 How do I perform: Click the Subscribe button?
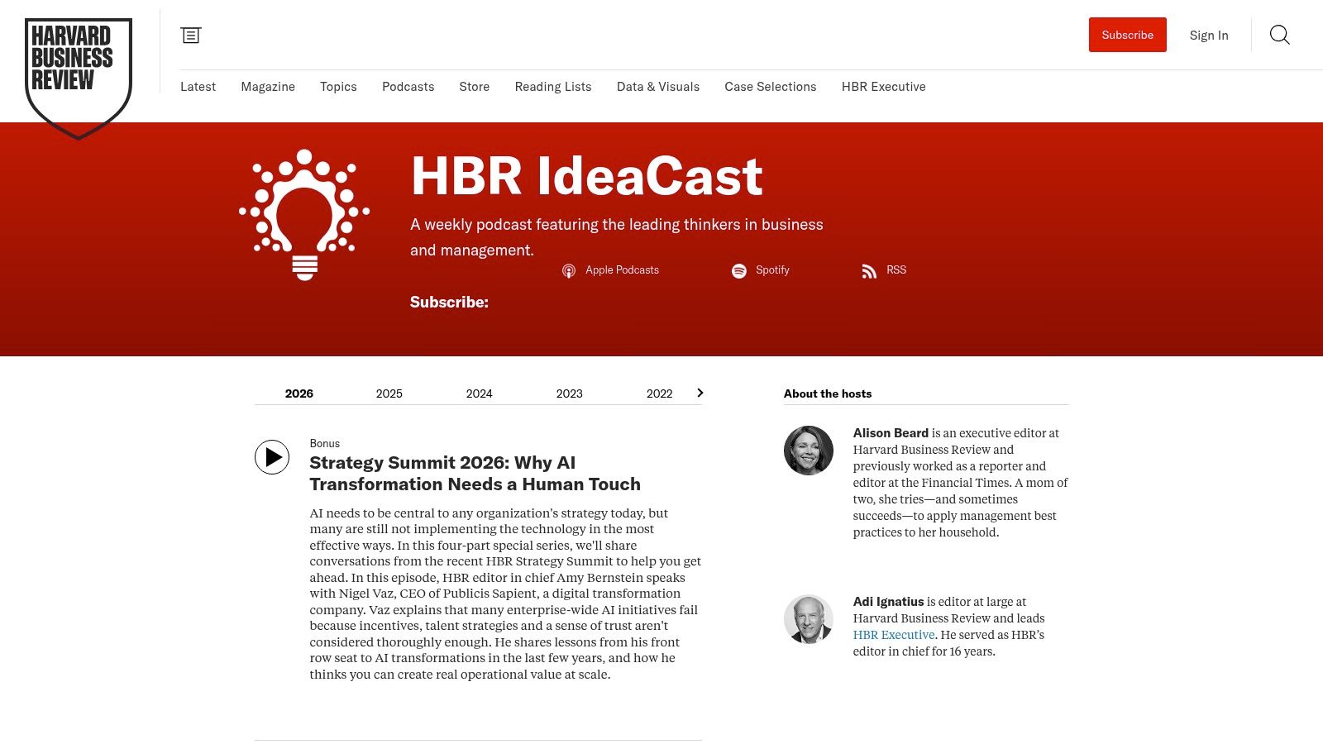tap(1127, 35)
